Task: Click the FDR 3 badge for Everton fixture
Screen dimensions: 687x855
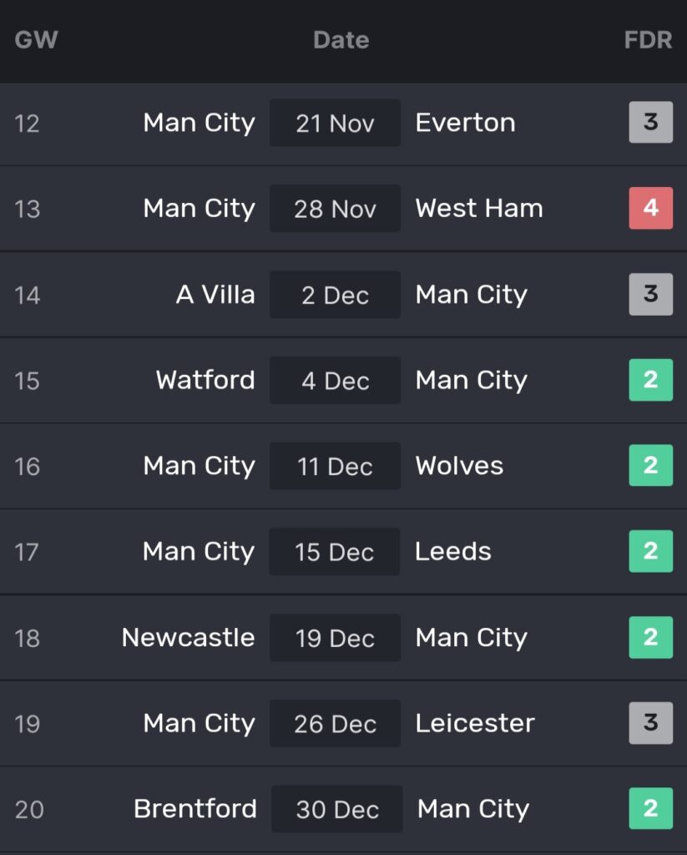Action: pos(650,123)
